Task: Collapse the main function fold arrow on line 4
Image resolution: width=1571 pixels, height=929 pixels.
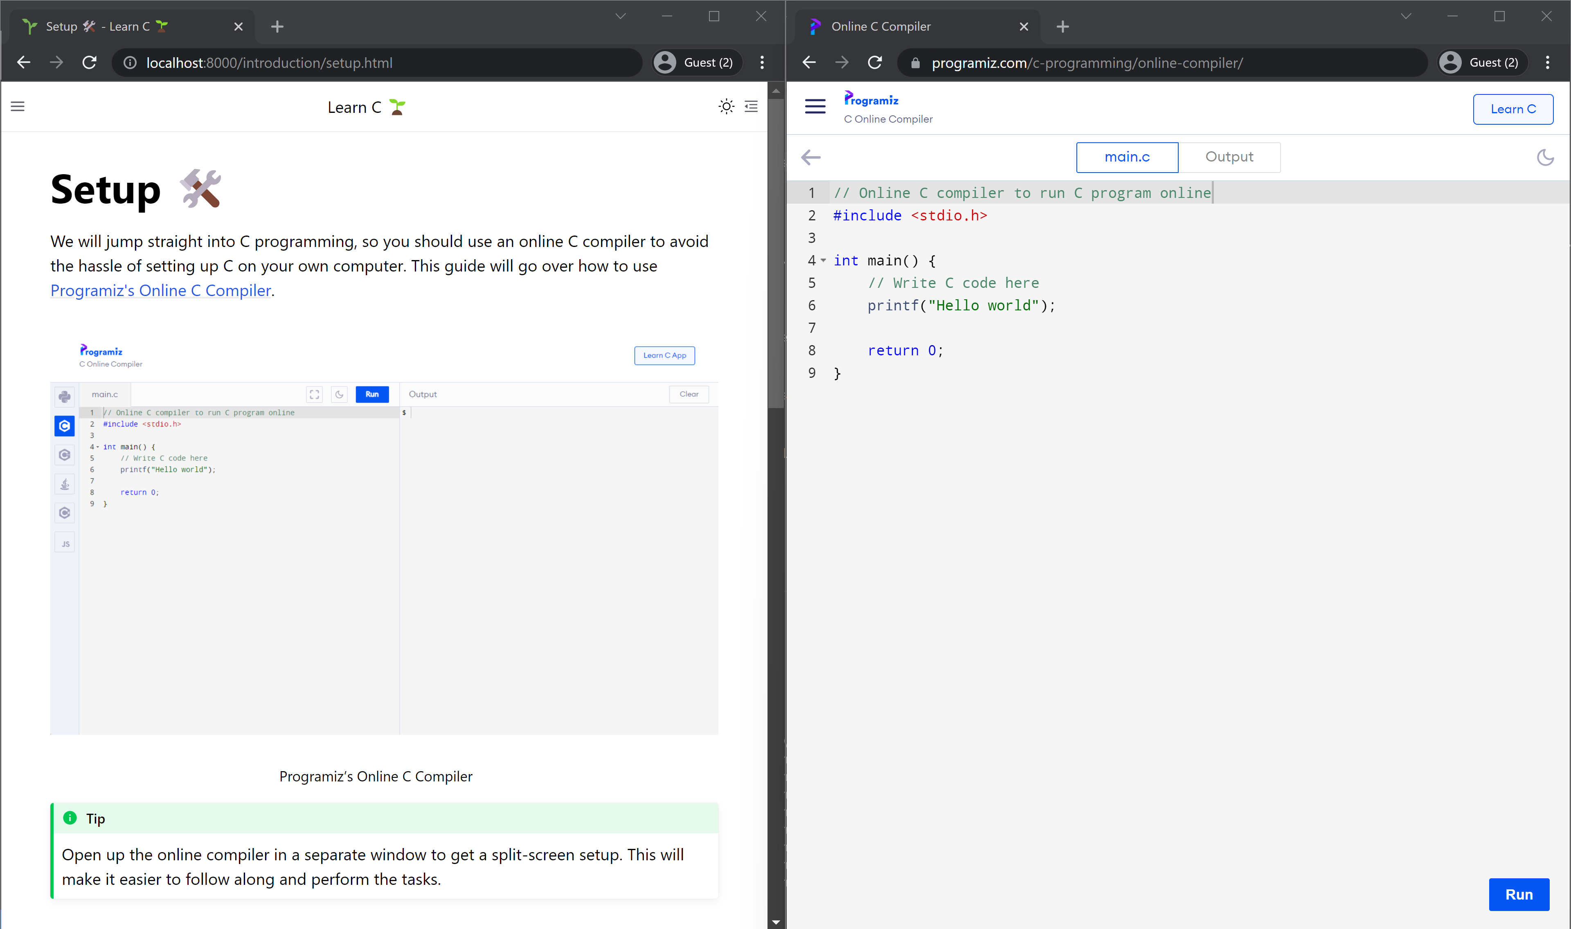Action: coord(824,260)
